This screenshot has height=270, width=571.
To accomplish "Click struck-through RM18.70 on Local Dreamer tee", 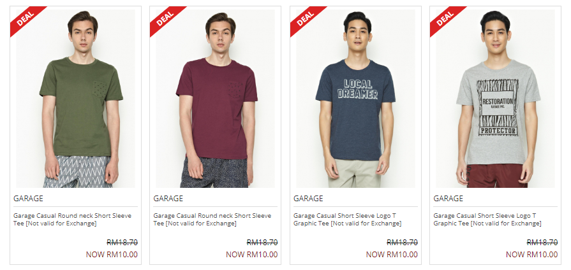I will tap(402, 243).
